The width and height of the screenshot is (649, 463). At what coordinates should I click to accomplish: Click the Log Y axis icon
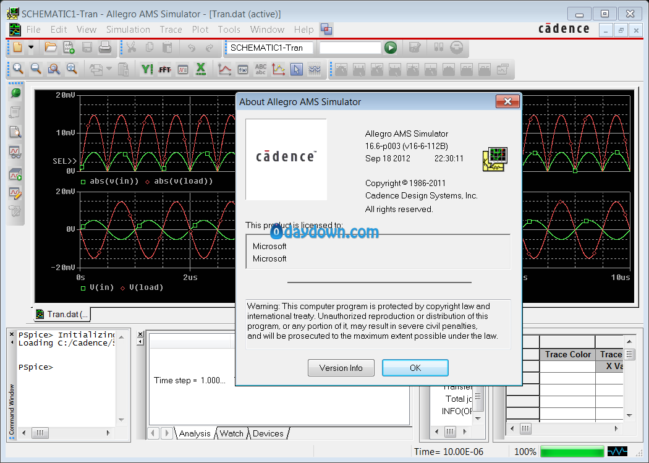(146, 69)
